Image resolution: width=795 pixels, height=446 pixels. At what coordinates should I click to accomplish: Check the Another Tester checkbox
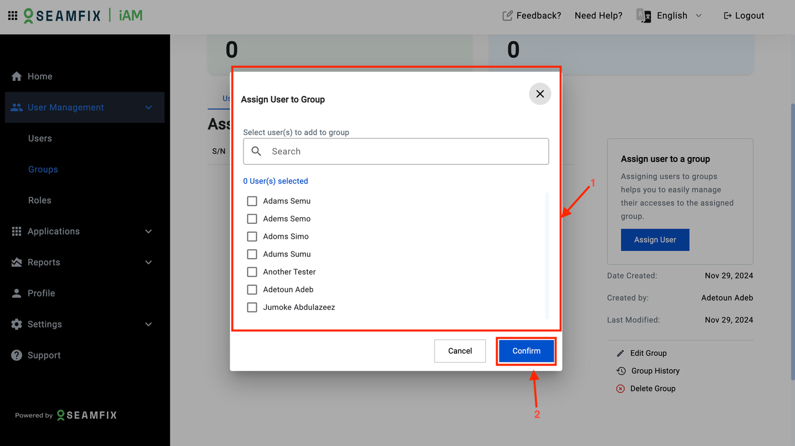coord(252,272)
